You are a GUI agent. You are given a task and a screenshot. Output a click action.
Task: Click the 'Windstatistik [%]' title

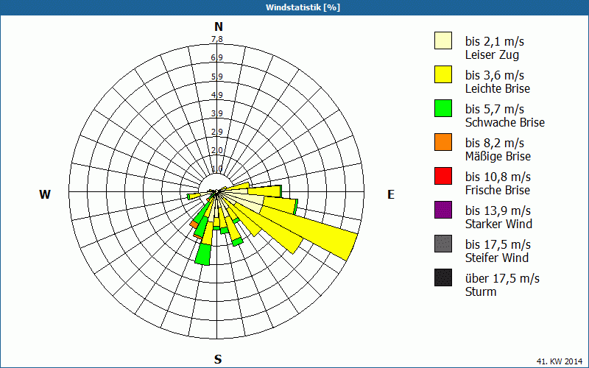click(x=303, y=7)
